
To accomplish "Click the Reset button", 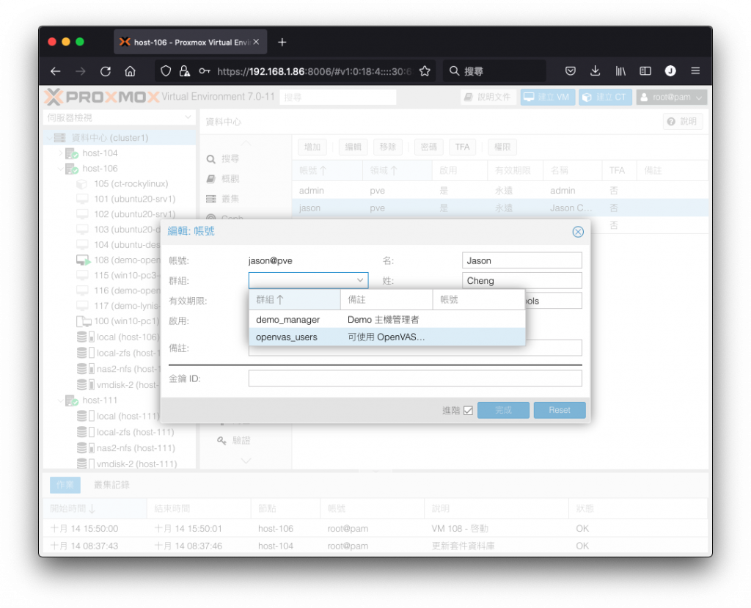I will pyautogui.click(x=560, y=410).
